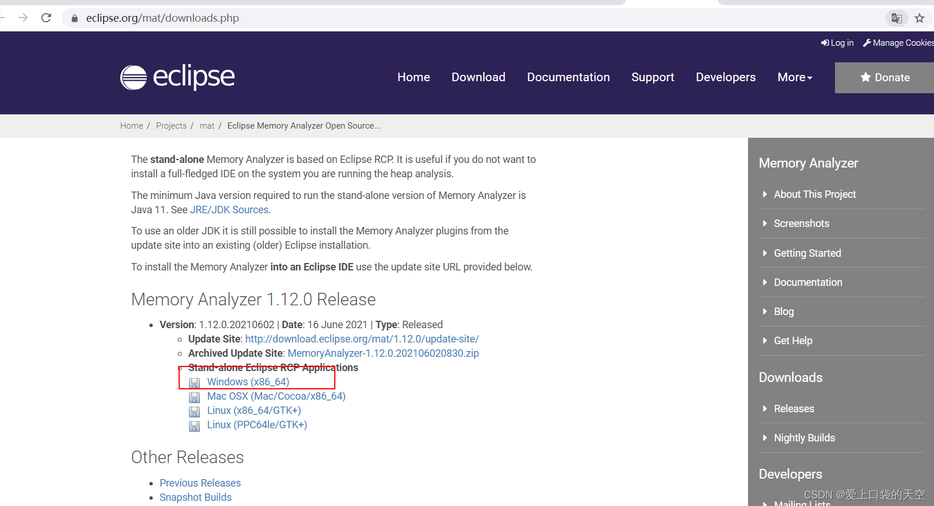934x506 pixels.
Task: Open Manage Cookies link
Action: point(898,43)
